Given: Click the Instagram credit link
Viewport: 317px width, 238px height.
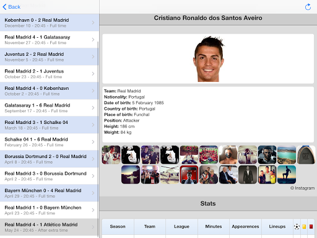Looking at the screenshot, I should tap(302, 188).
